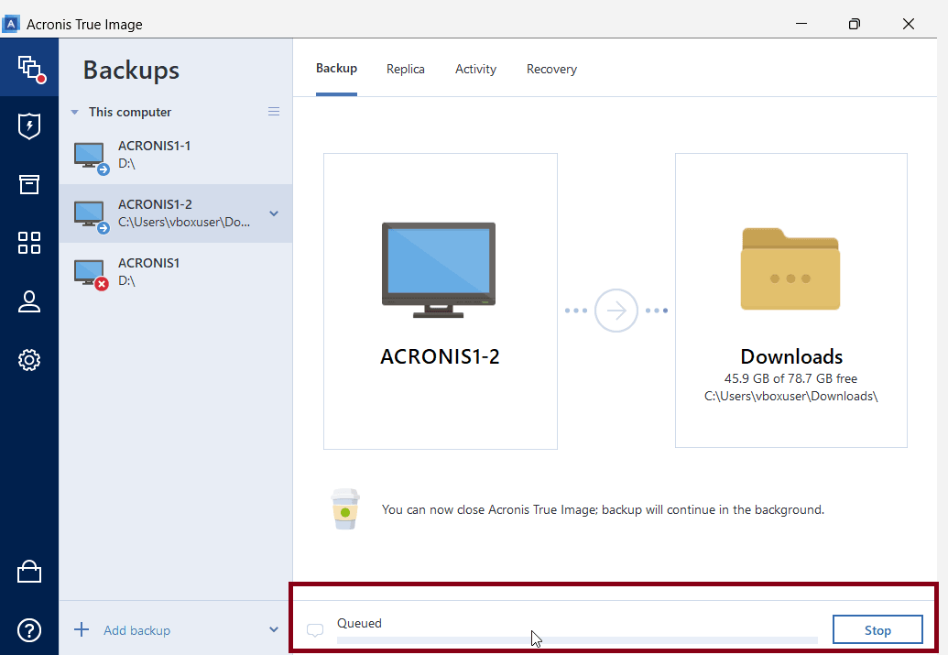
Task: Click the arrow between source and destination
Action: (616, 311)
